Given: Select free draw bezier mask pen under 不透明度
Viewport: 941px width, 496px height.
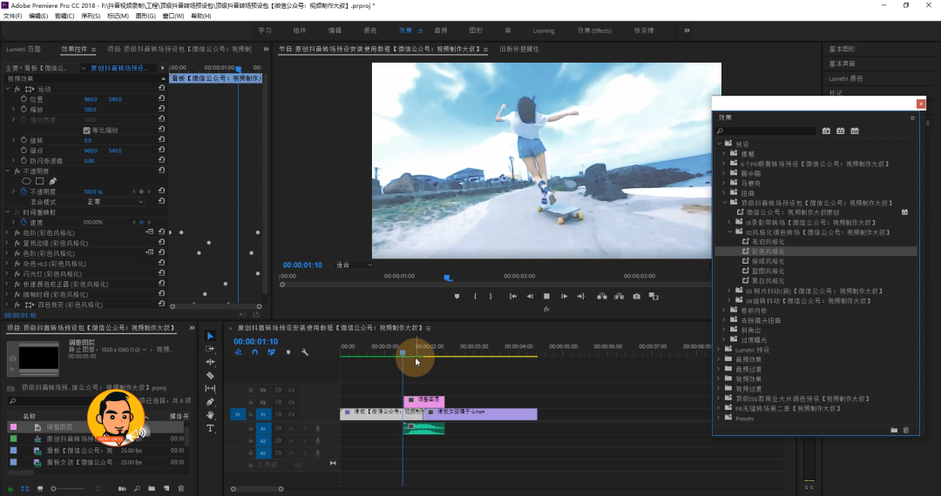Looking at the screenshot, I should click(x=53, y=181).
